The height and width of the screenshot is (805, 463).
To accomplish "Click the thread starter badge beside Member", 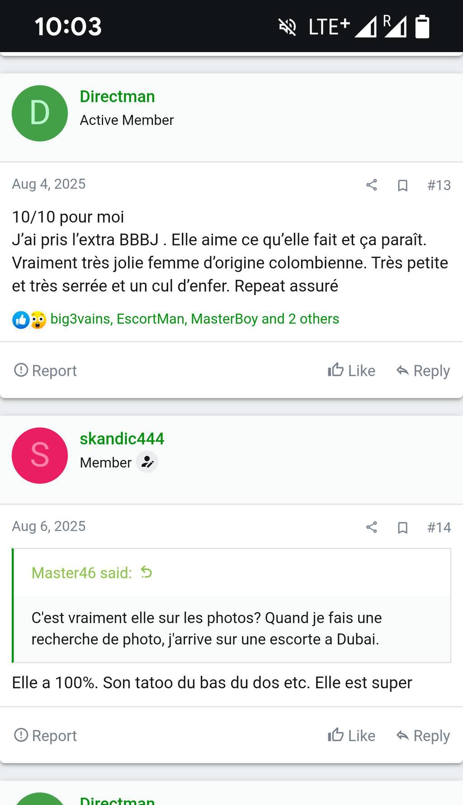I will 147,462.
